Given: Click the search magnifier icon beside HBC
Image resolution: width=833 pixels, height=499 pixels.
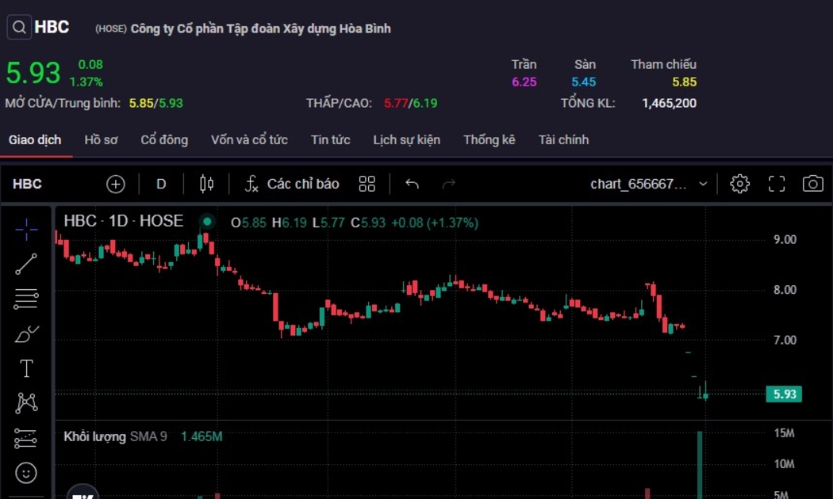Looking at the screenshot, I should pyautogui.click(x=19, y=28).
